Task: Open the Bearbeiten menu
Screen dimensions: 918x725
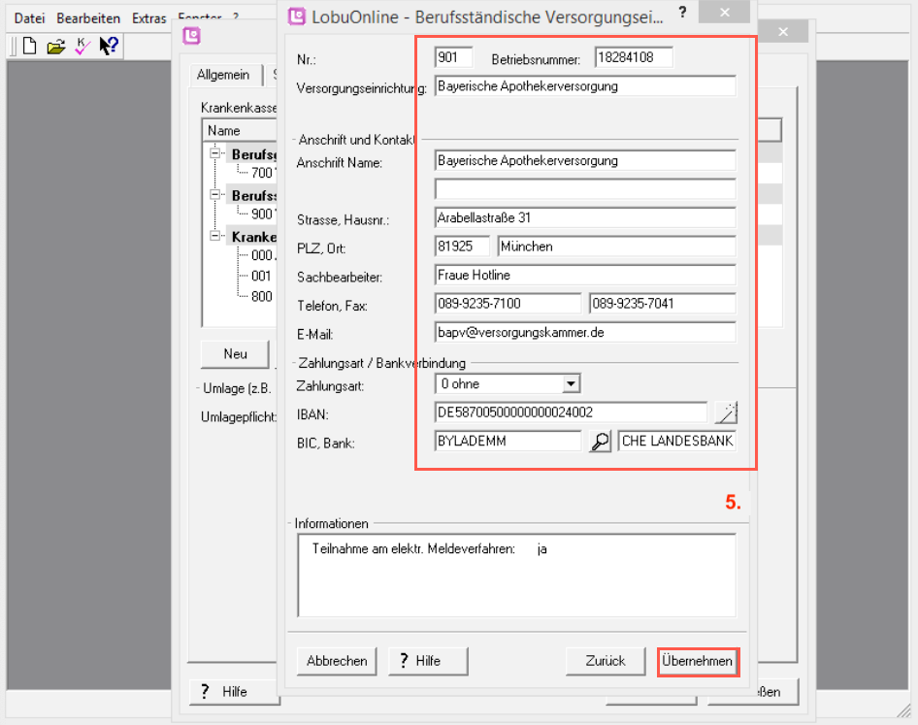Action: (87, 18)
